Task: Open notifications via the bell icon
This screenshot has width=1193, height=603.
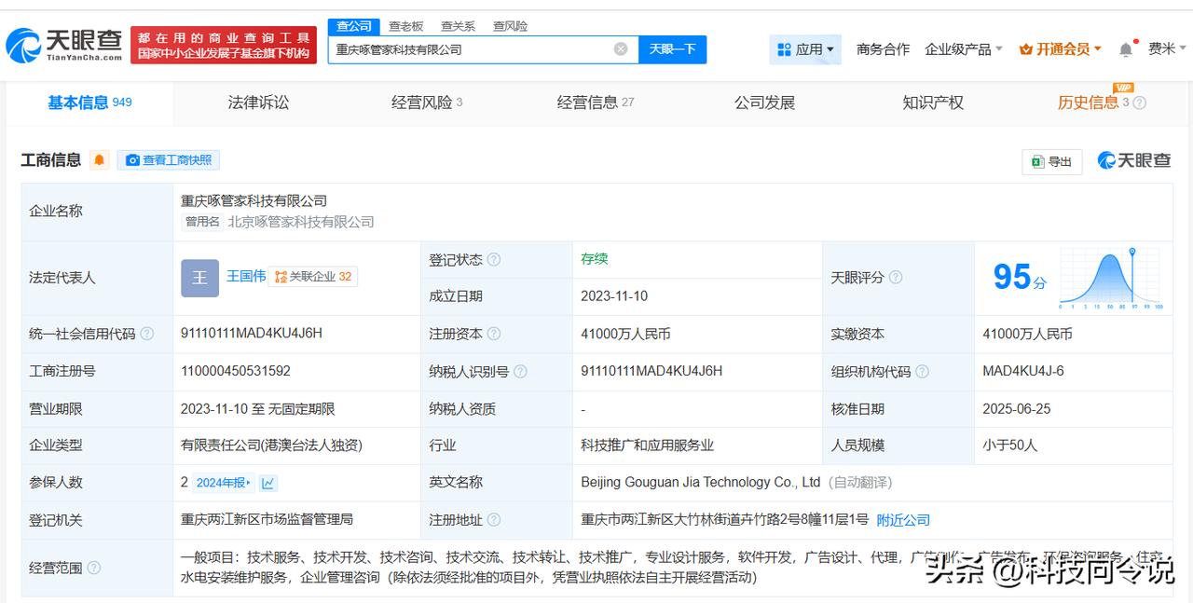Action: coord(1126,48)
